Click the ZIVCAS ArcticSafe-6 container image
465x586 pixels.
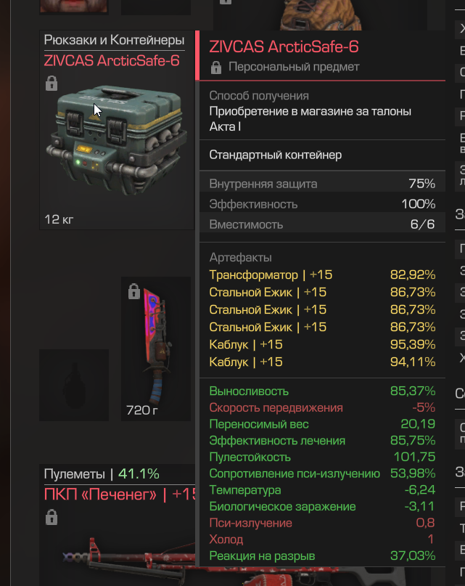click(117, 140)
